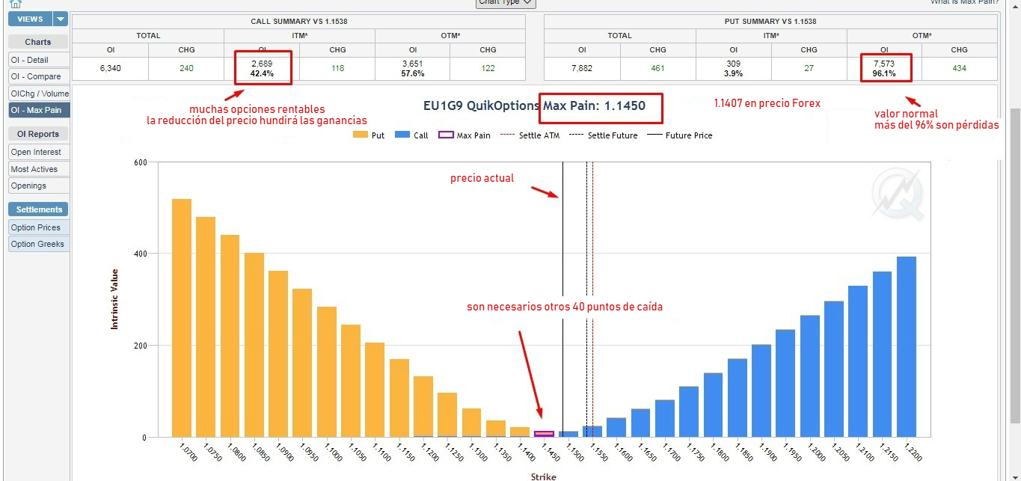The height and width of the screenshot is (481, 1021).
Task: Click put ITM OI value 309
Action: point(734,64)
